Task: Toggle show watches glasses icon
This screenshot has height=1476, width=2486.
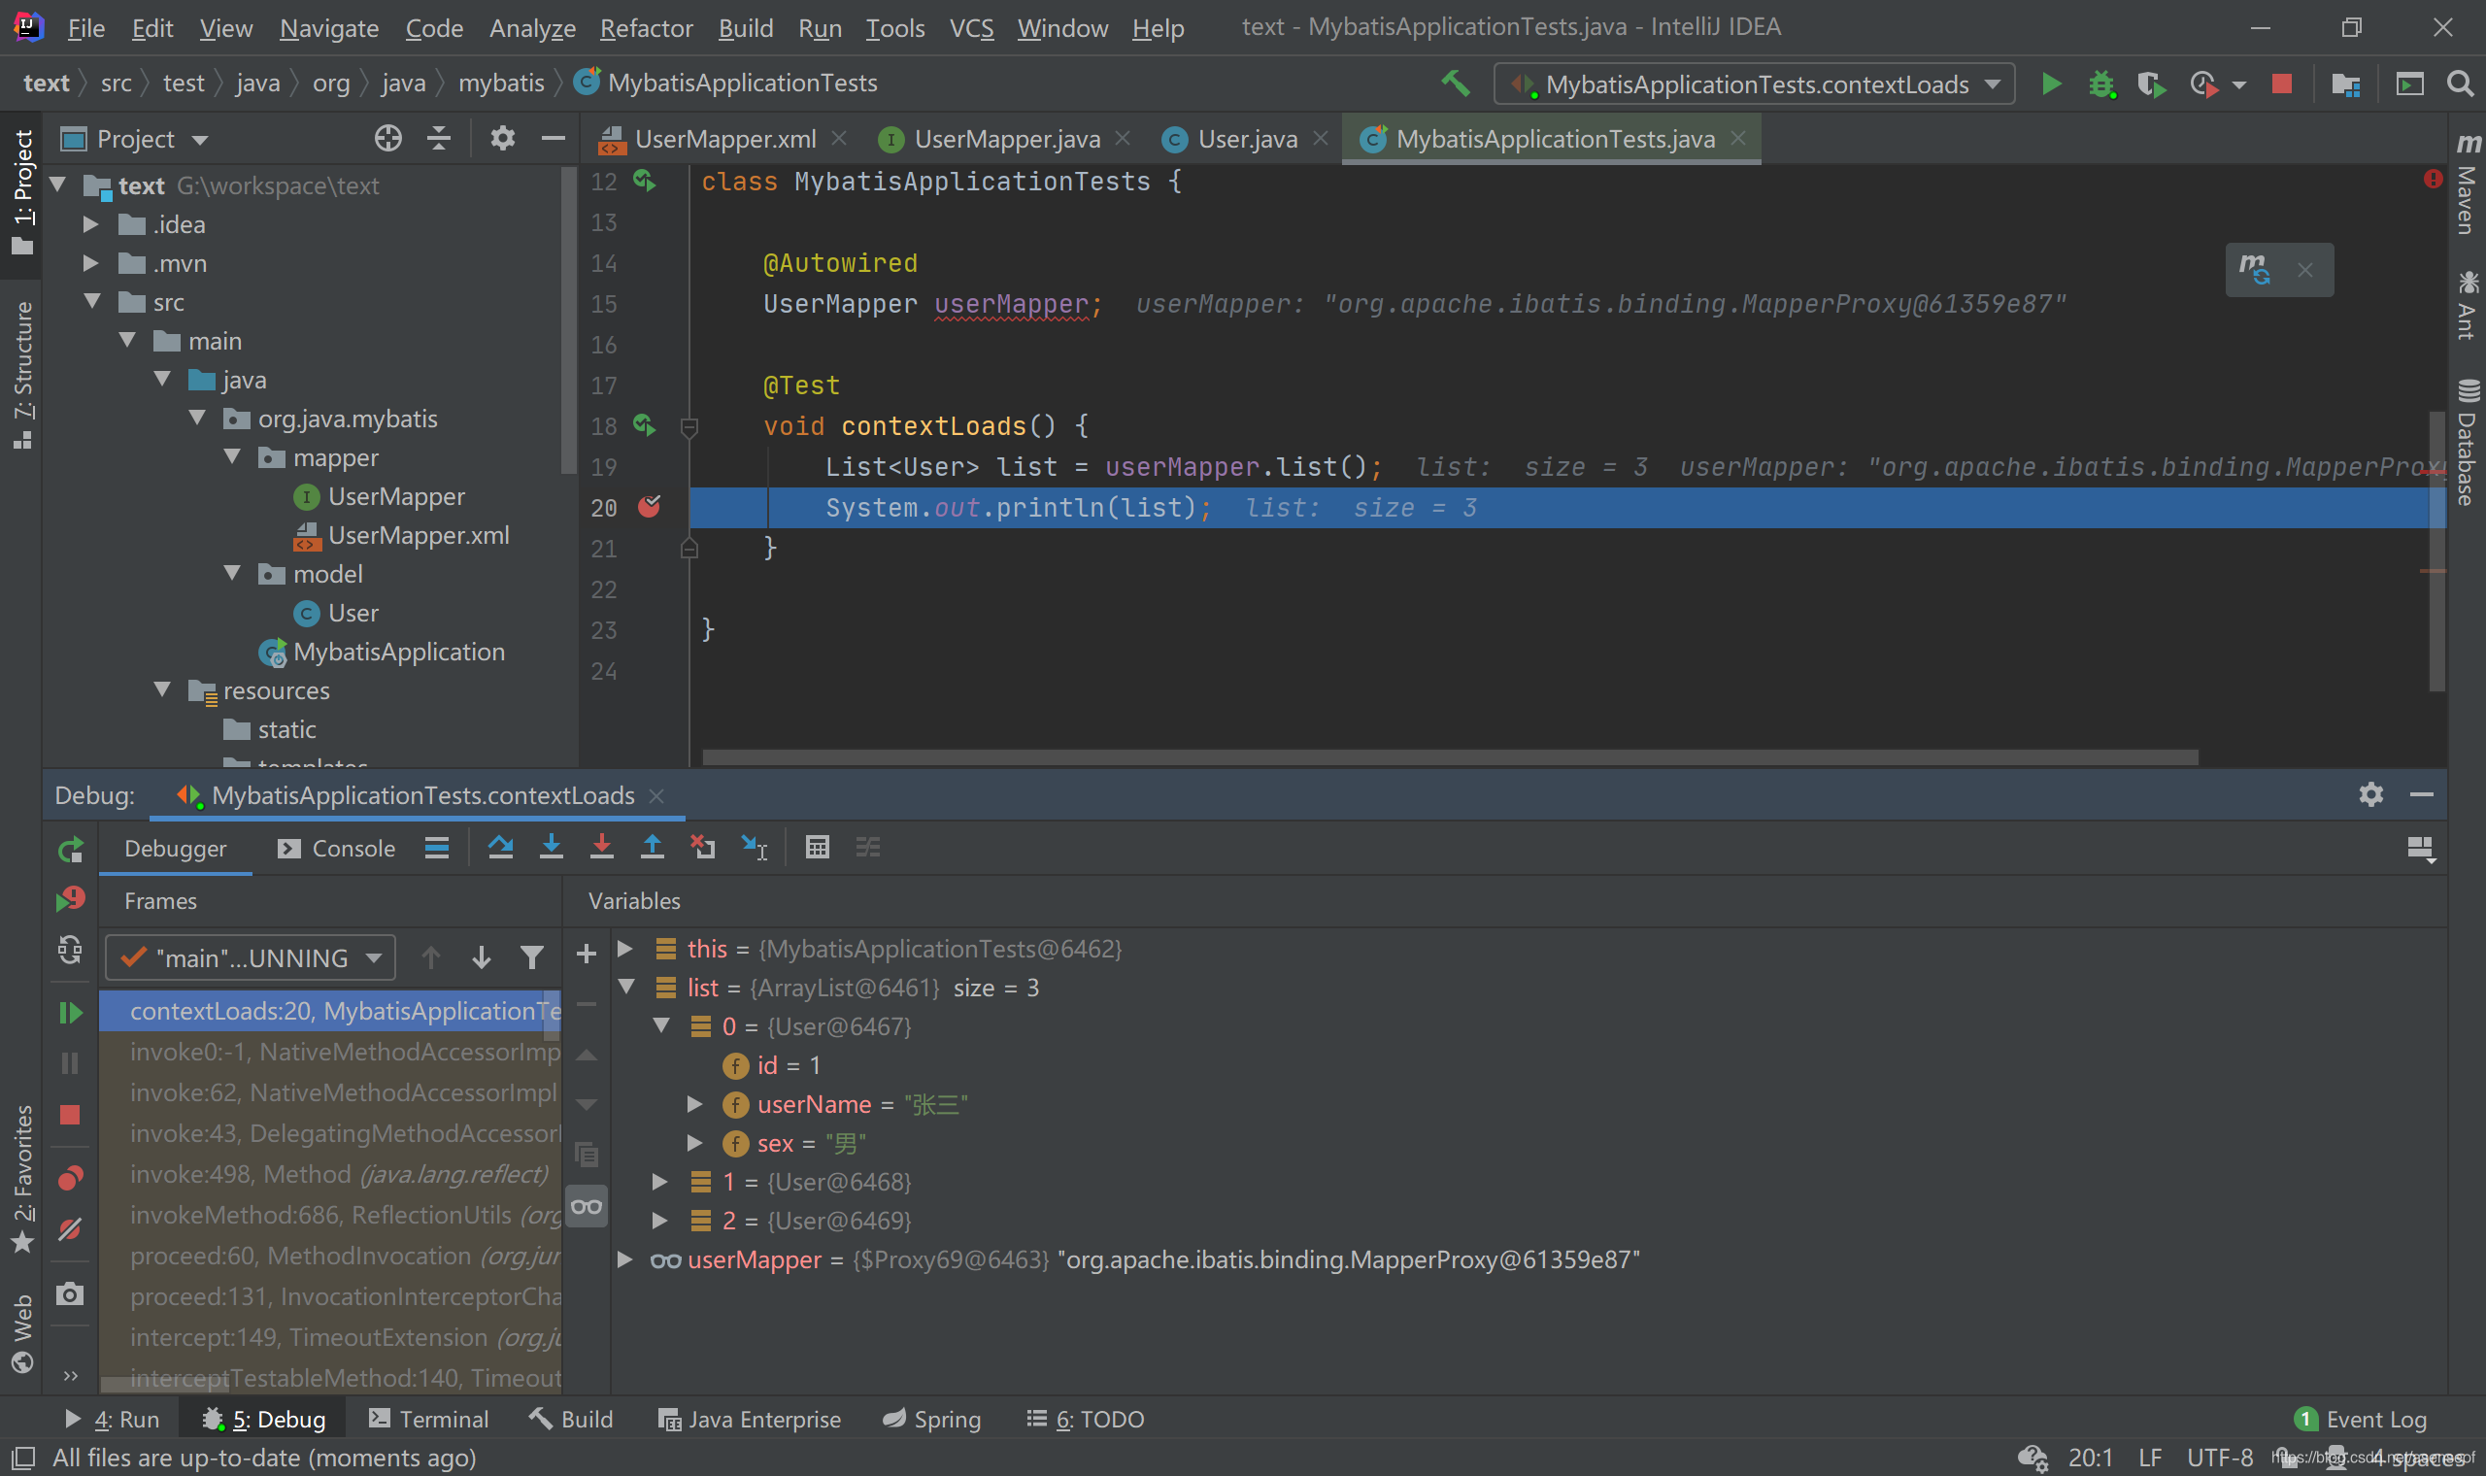Action: point(587,1207)
